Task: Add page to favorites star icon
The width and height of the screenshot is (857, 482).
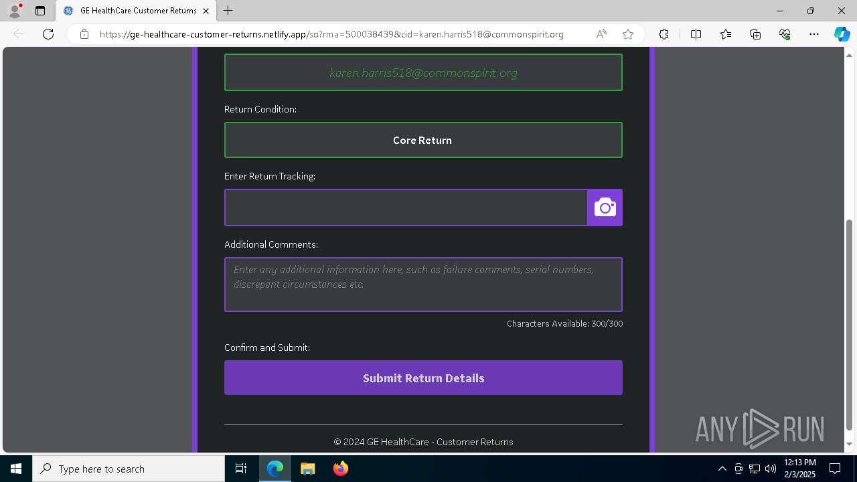Action: 627,34
